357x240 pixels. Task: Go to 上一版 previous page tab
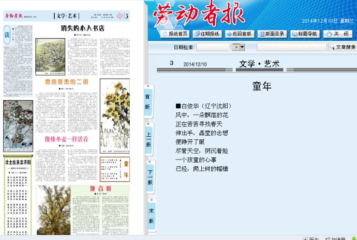[x=148, y=139]
